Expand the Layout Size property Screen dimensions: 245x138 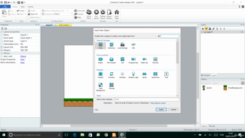[2, 47]
